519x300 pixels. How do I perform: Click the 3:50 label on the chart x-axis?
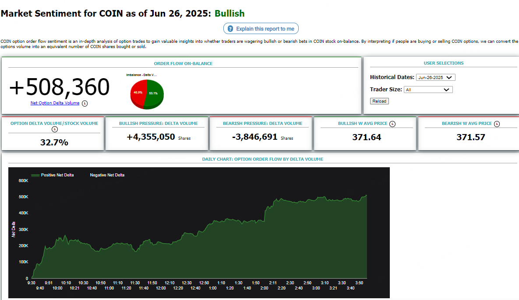click(x=359, y=283)
